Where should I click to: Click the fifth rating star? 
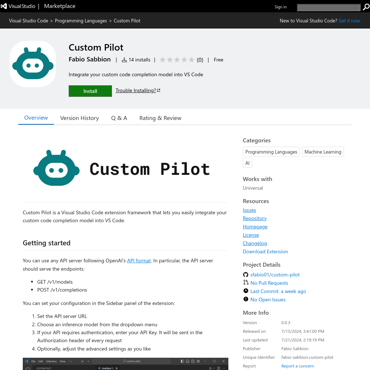coord(191,60)
